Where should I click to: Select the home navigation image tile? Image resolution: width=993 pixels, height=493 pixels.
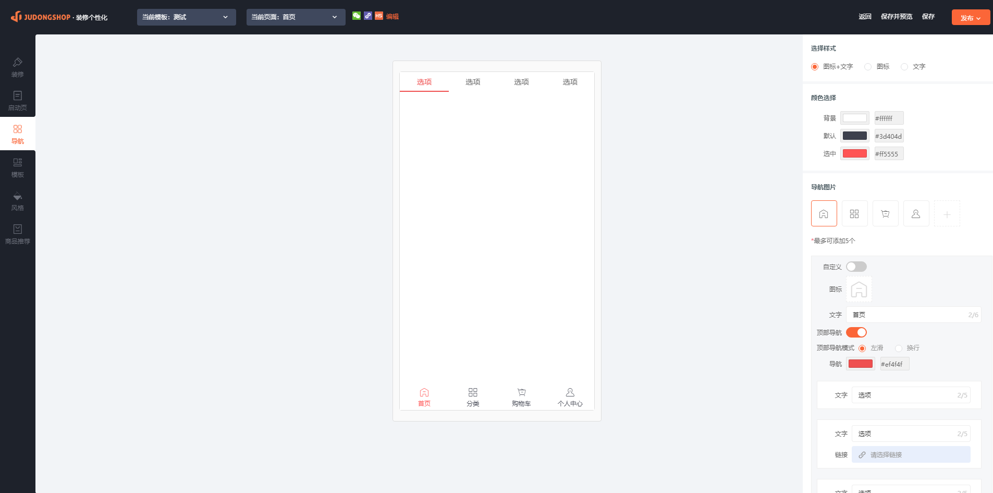click(824, 213)
